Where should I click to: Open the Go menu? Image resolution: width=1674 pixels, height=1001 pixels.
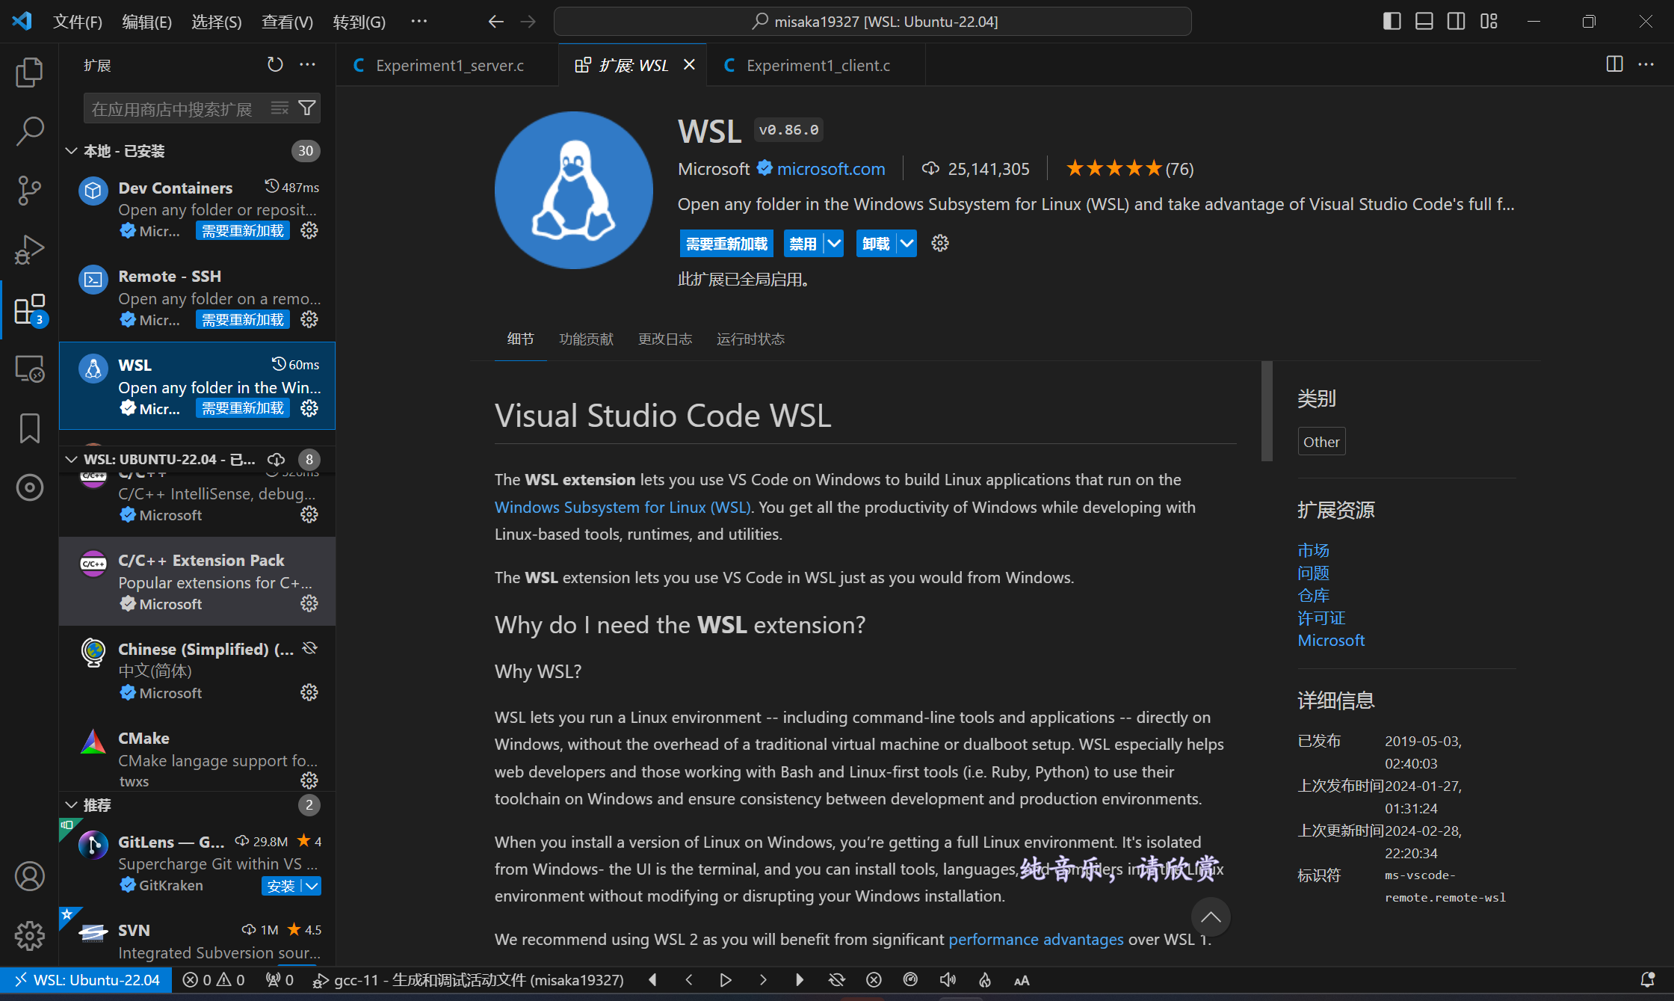[x=359, y=22]
